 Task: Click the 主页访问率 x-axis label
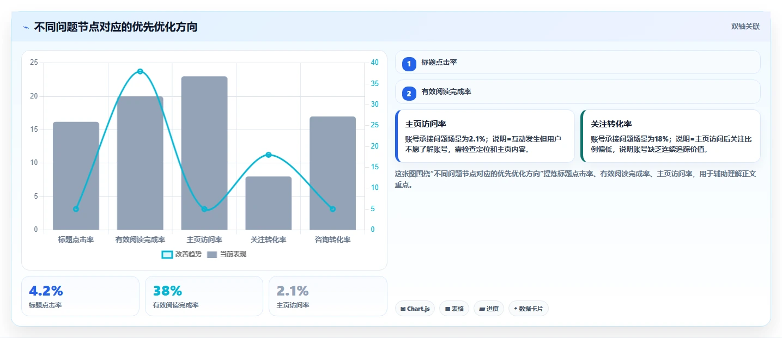204,239
